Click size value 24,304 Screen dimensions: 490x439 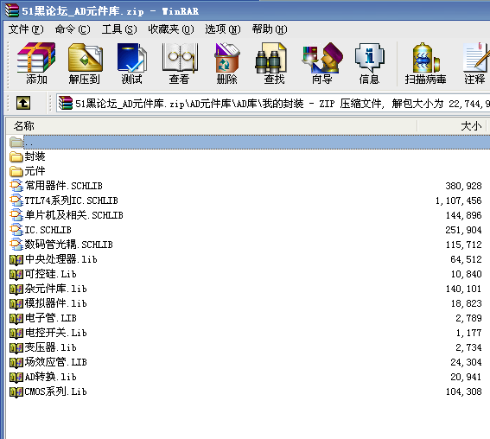pos(467,362)
